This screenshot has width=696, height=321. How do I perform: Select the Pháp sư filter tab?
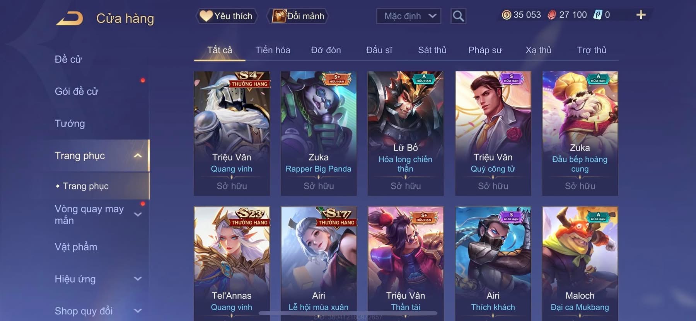(x=485, y=50)
